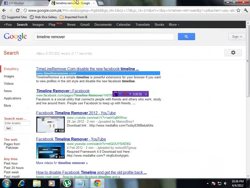This screenshot has height=188, width=250.
Task: Click the 1:38 video thumbnail
Action: pyautogui.click(x=50, y=125)
